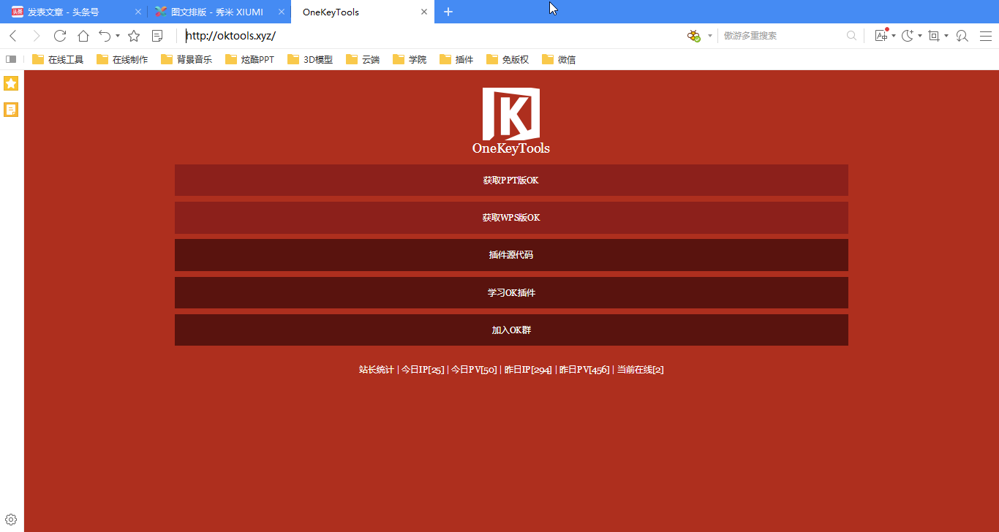Reopen the last closed tab
999x532 pixels.
pyautogui.click(x=105, y=36)
